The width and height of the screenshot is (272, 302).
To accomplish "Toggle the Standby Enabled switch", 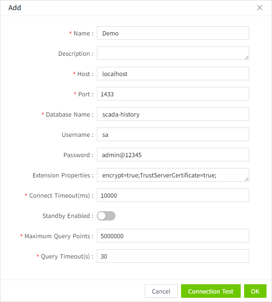I will click(x=106, y=216).
